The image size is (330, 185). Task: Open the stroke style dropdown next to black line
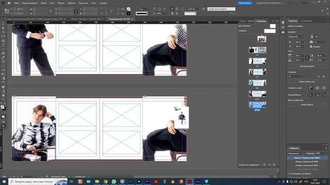149,13
